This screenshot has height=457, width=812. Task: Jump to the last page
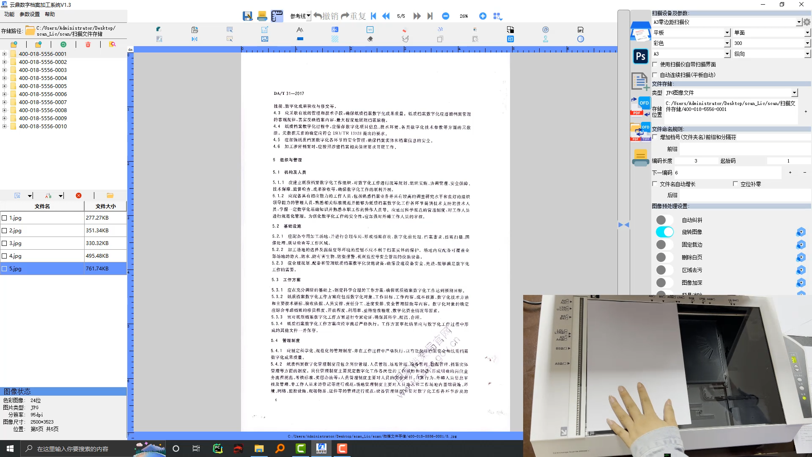coord(430,16)
